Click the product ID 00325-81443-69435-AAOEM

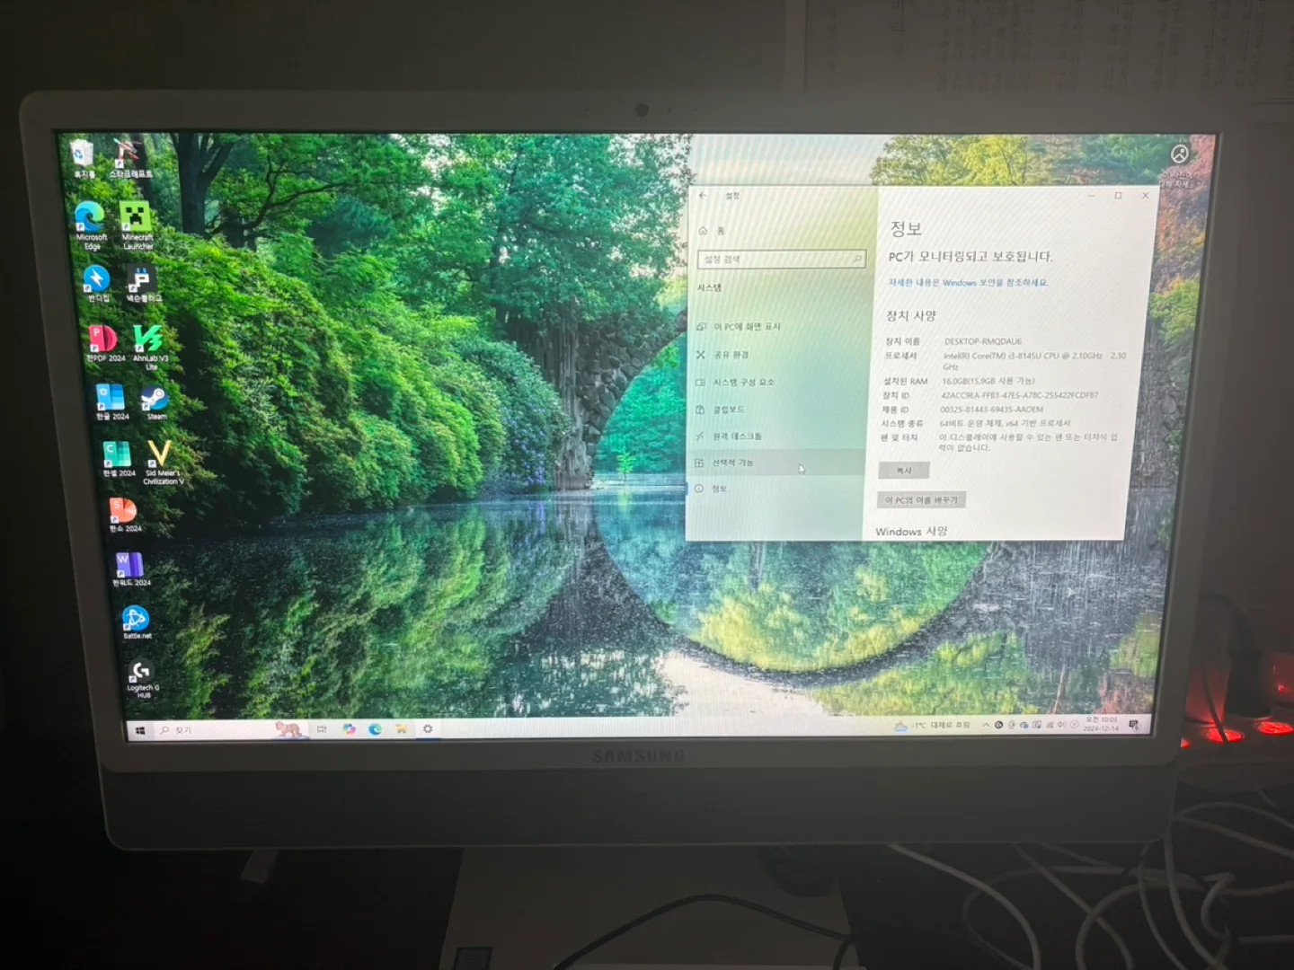[x=991, y=410]
